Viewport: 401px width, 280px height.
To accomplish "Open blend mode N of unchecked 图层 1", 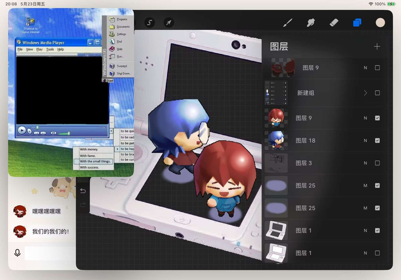I will click(x=365, y=253).
